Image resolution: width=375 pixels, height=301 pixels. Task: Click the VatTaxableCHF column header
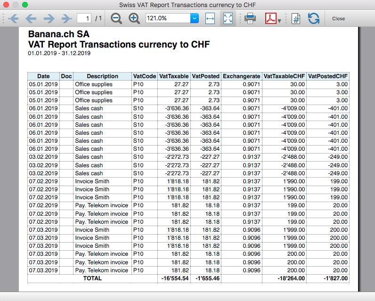[284, 76]
